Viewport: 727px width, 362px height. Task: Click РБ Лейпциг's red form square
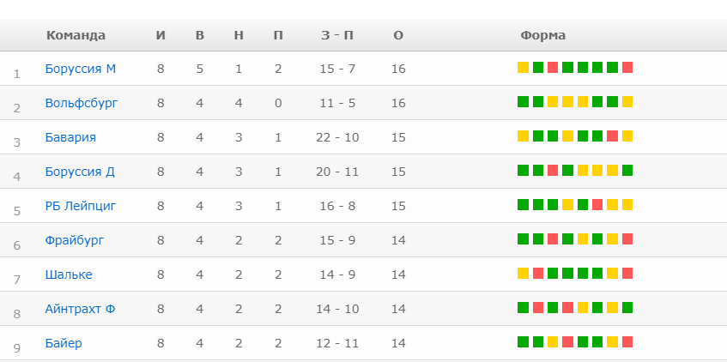[x=597, y=205]
